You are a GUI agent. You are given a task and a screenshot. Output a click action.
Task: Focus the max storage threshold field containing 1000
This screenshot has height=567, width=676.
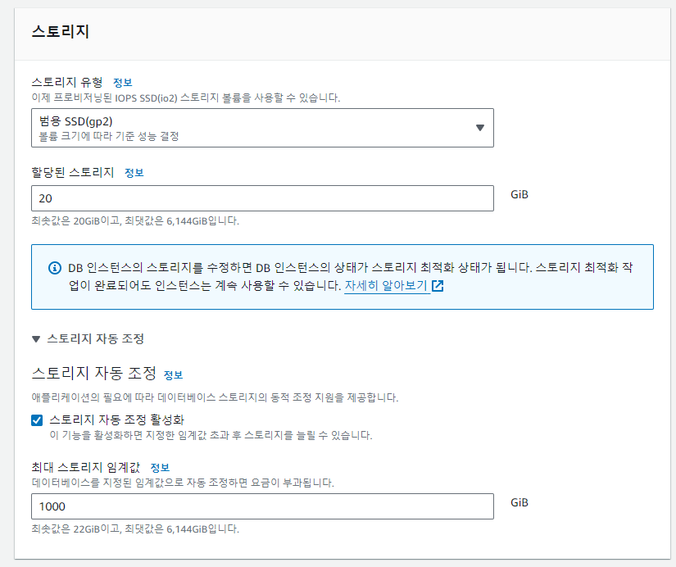tap(262, 506)
